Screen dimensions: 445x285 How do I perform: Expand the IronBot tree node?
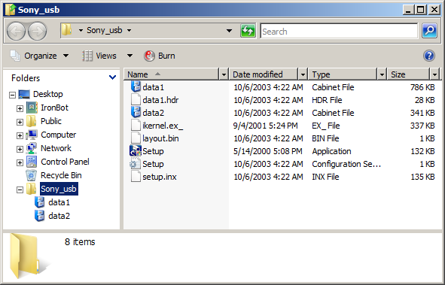20,108
